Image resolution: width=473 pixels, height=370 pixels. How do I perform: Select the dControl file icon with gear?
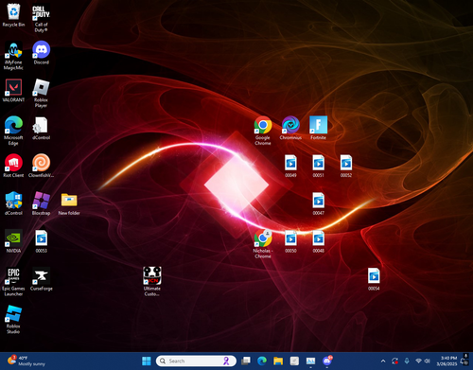coord(42,128)
